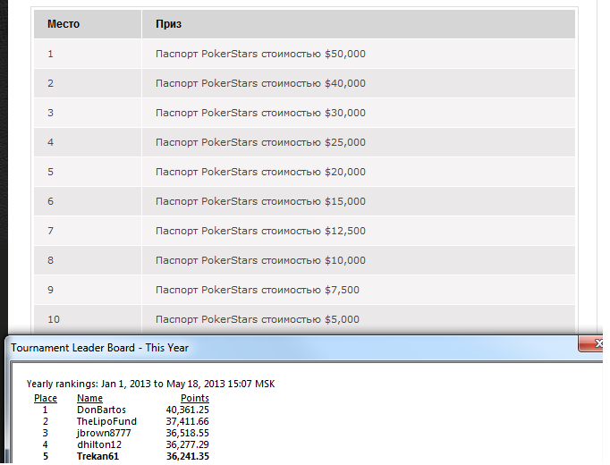Click the "Место" column header
610x465 pixels.
(64, 24)
